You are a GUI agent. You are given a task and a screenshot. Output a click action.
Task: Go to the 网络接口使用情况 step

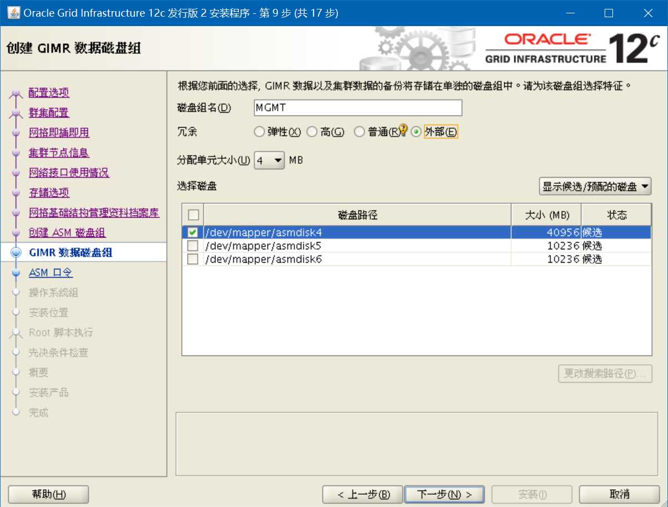tap(69, 173)
